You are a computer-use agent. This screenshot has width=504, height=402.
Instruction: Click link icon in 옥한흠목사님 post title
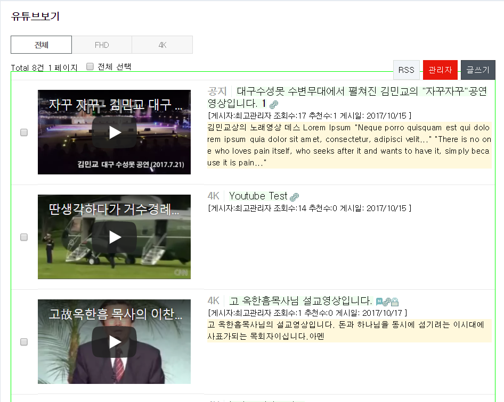click(387, 301)
